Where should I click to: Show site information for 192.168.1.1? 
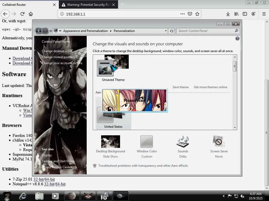pyautogui.click(x=62, y=14)
